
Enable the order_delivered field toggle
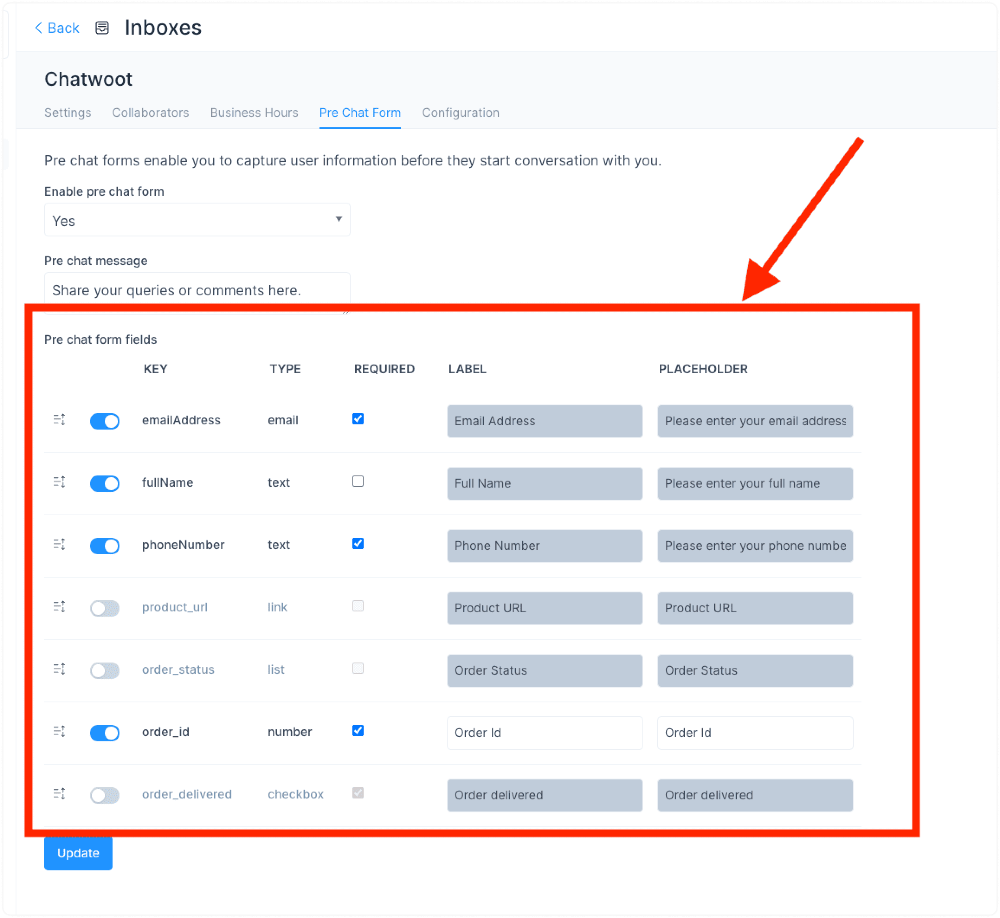coord(105,795)
